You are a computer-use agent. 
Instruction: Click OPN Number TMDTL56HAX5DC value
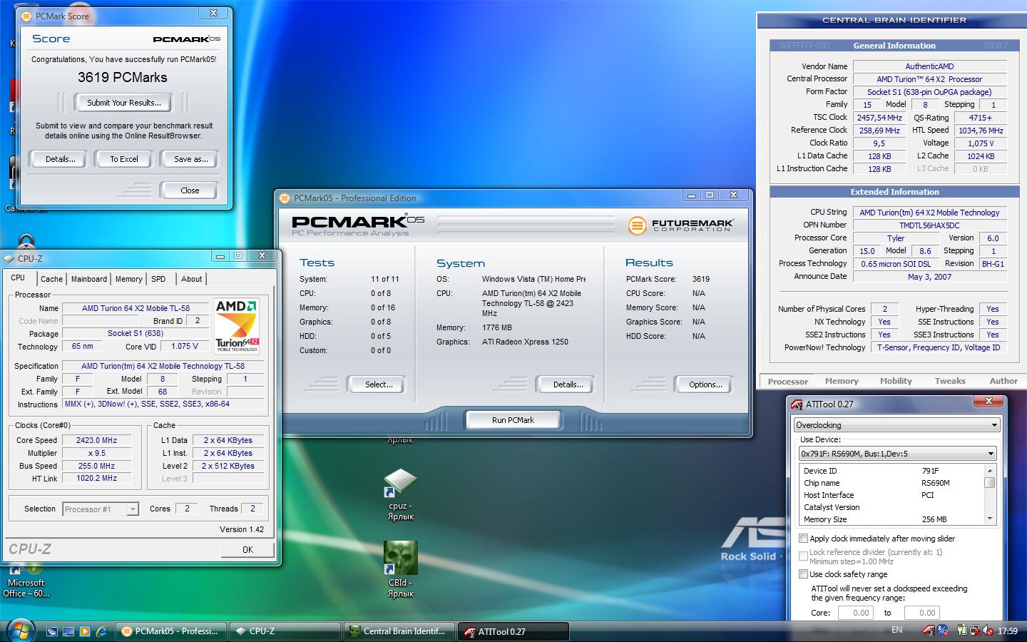[x=929, y=225]
